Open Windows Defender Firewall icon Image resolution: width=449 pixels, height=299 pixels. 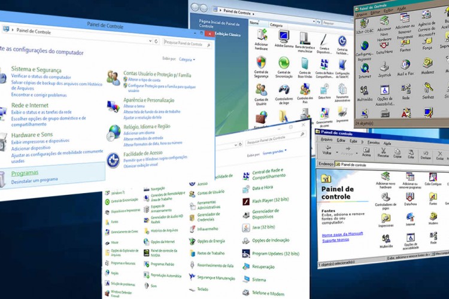click(119, 294)
